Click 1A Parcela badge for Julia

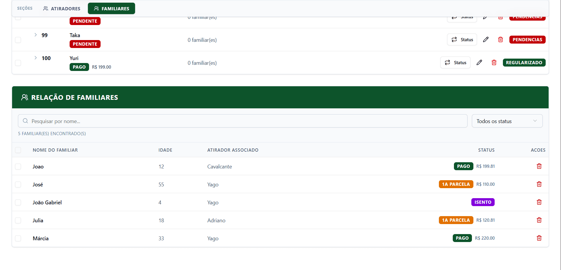[x=456, y=220]
